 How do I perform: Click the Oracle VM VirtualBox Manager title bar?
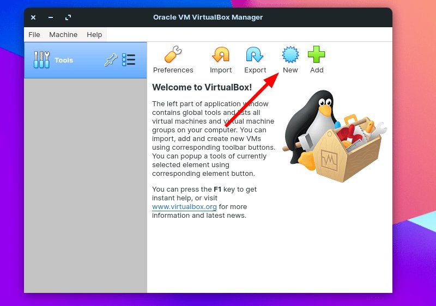pyautogui.click(x=208, y=17)
